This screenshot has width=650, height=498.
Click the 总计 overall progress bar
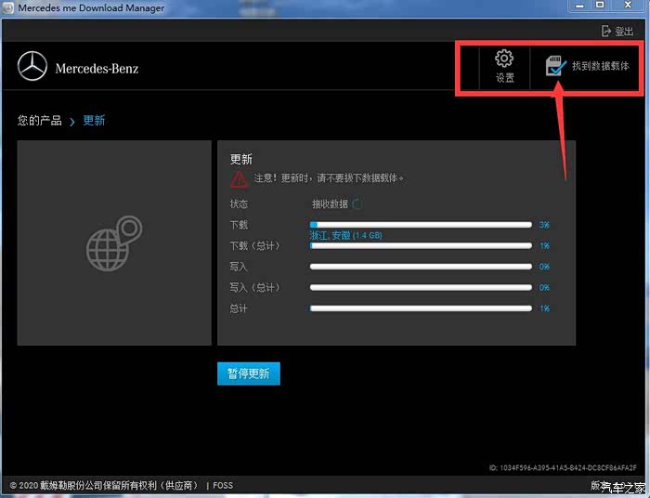pyautogui.click(x=421, y=308)
